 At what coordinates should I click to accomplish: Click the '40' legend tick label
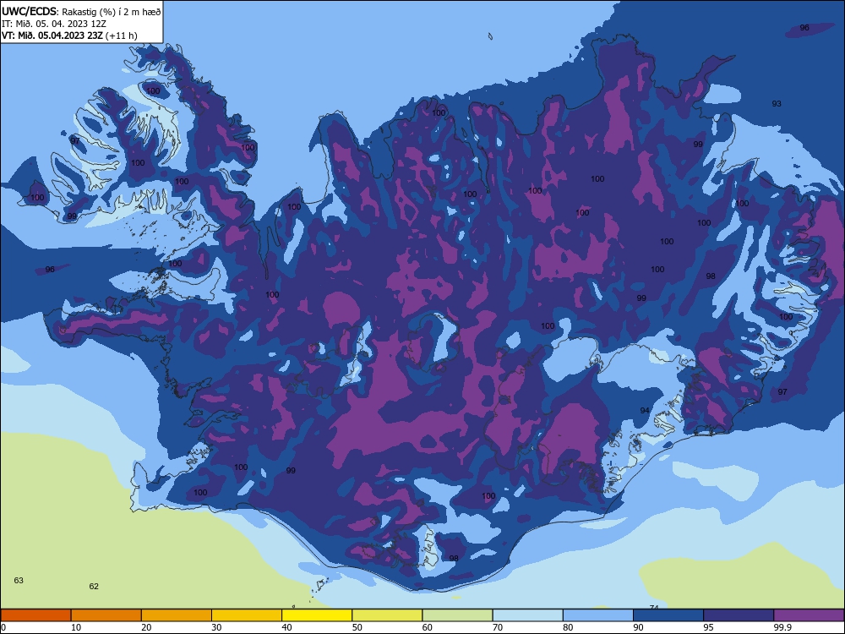[x=286, y=627]
